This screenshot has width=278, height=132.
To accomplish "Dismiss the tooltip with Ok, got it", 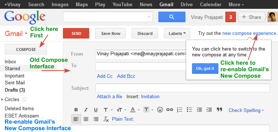I will (205, 69).
